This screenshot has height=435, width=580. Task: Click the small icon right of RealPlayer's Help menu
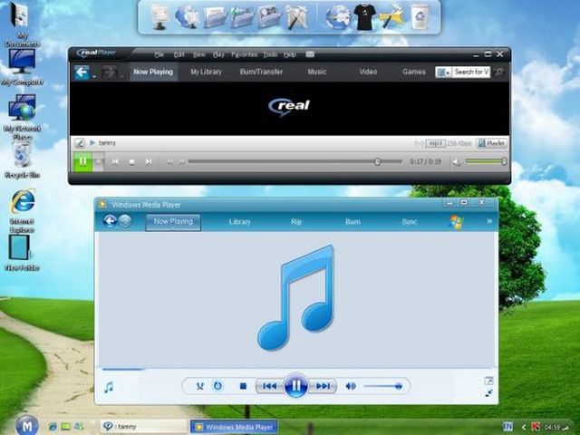tap(310, 54)
